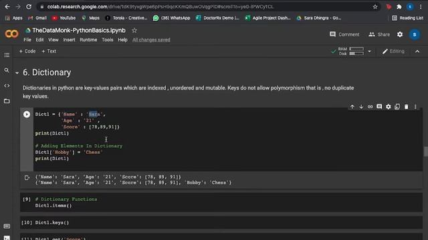Open the Agile Project Dash bookmark

[267, 18]
